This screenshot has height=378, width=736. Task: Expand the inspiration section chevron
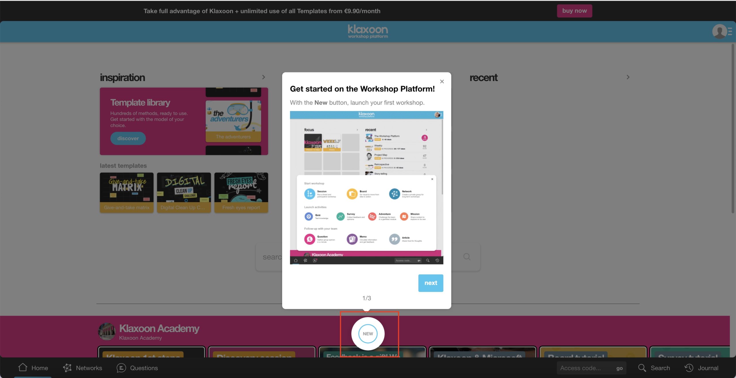click(x=263, y=77)
